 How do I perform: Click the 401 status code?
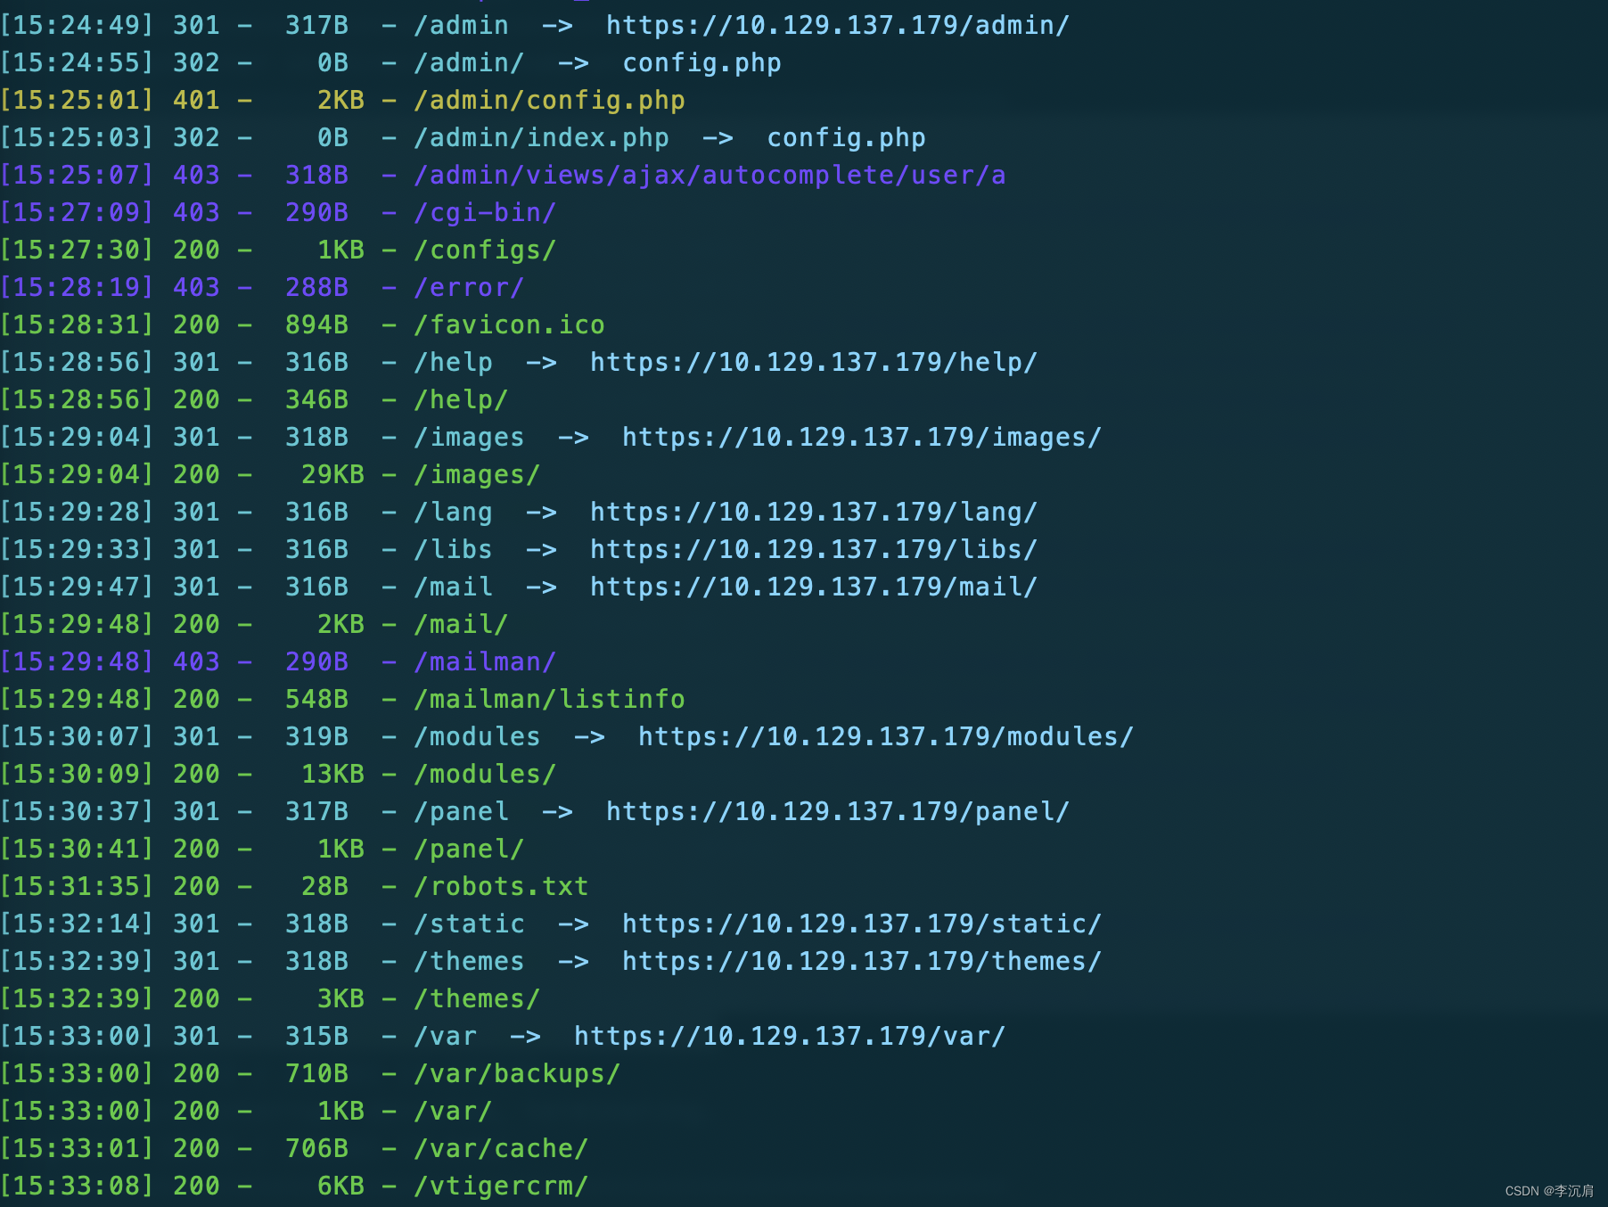pyautogui.click(x=196, y=100)
